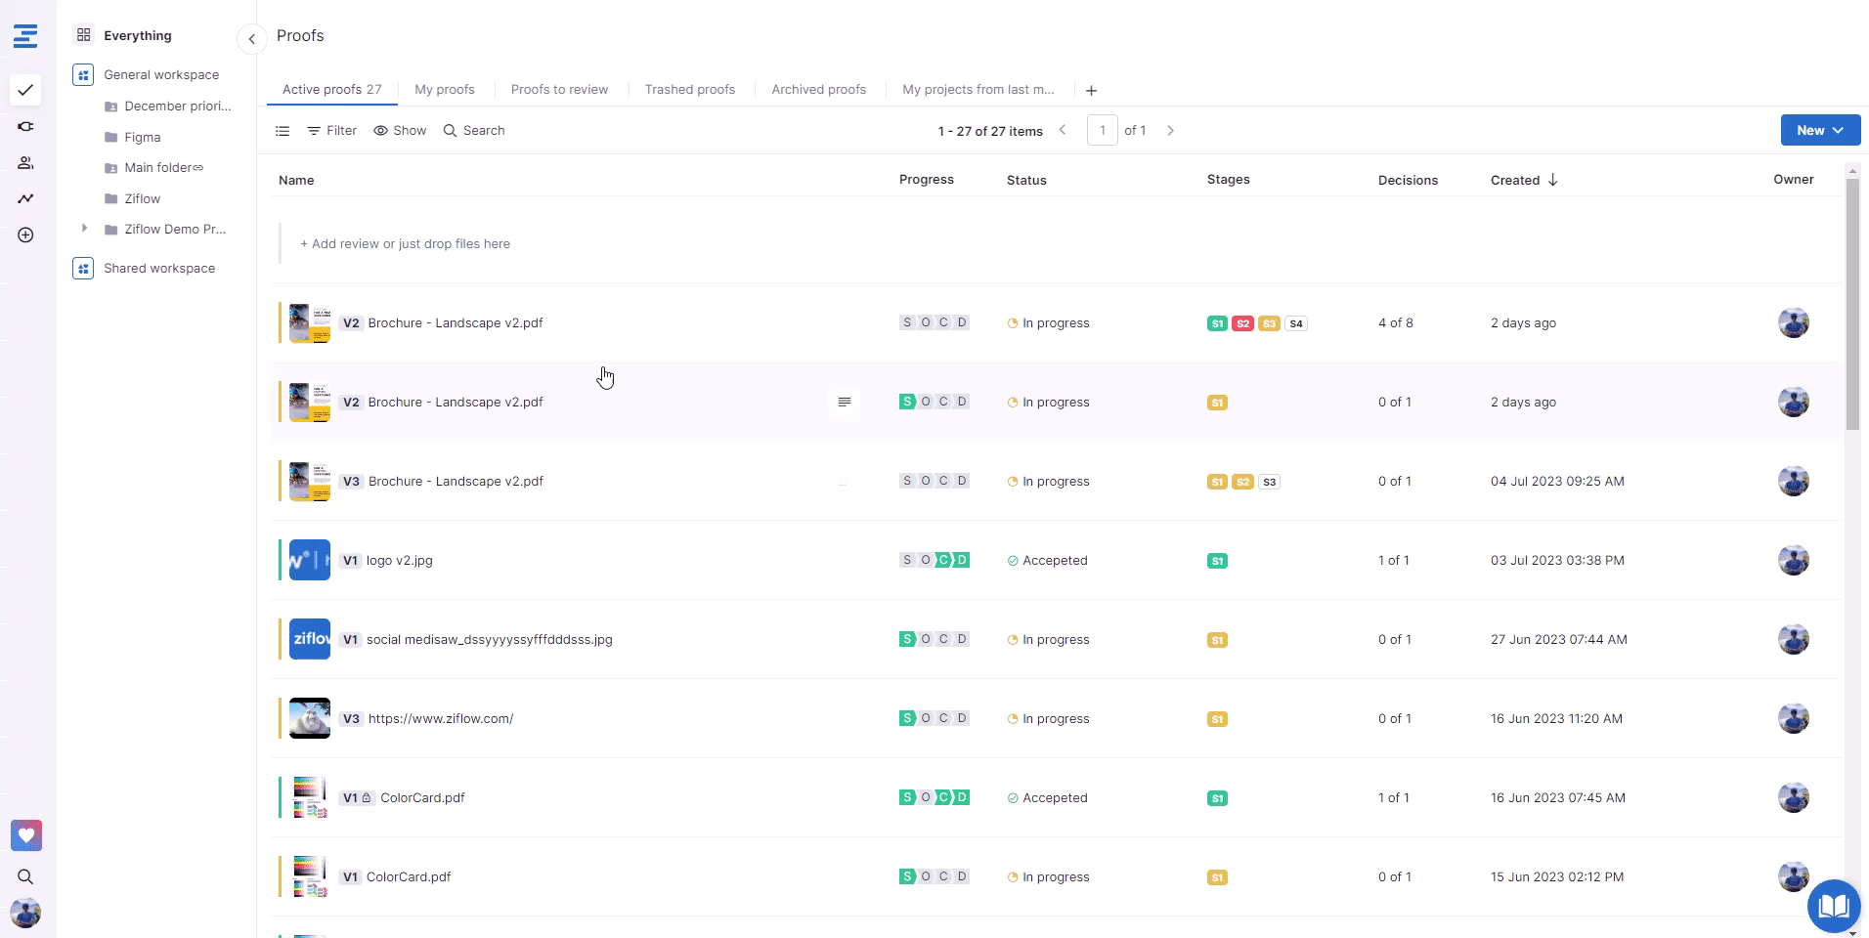This screenshot has height=938, width=1869.
Task: Open the user profile avatar in sidebar
Action: [25, 913]
